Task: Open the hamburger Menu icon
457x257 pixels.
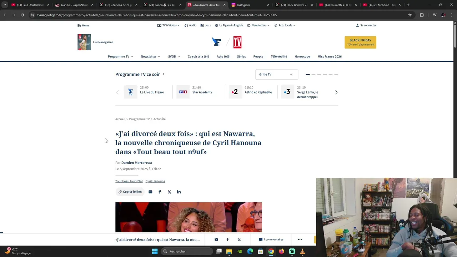Action: pyautogui.click(x=79, y=25)
